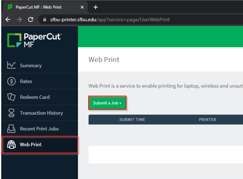Viewport: 243px width, 179px height.
Task: View Transaction History from sidebar
Action: [40, 113]
